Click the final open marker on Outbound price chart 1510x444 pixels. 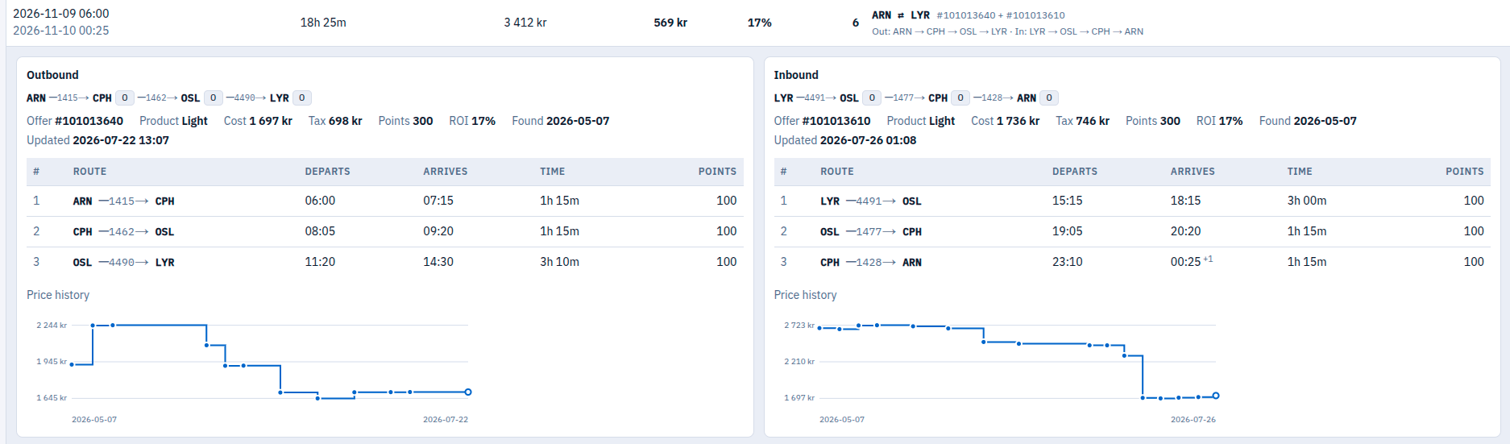click(468, 392)
